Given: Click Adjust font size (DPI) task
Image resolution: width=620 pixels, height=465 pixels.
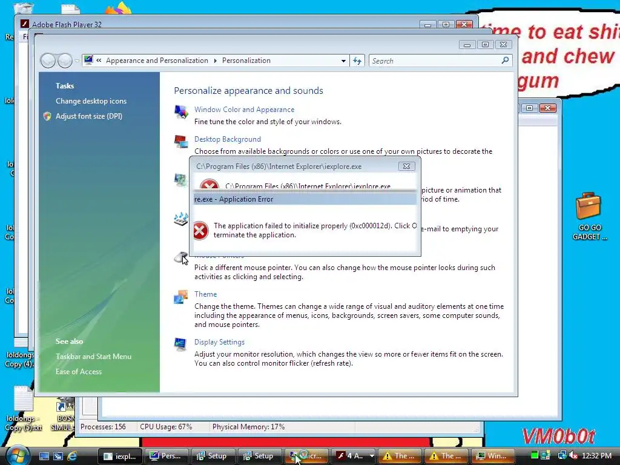Looking at the screenshot, I should click(88, 116).
